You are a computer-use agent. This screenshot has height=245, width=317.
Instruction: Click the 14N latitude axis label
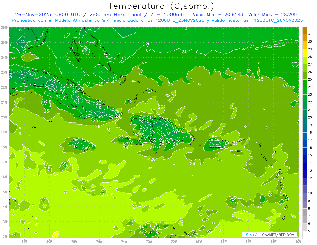pos(4,207)
